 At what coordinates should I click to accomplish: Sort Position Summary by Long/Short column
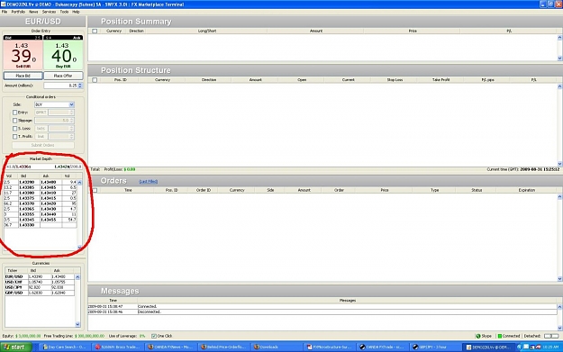pyautogui.click(x=207, y=31)
